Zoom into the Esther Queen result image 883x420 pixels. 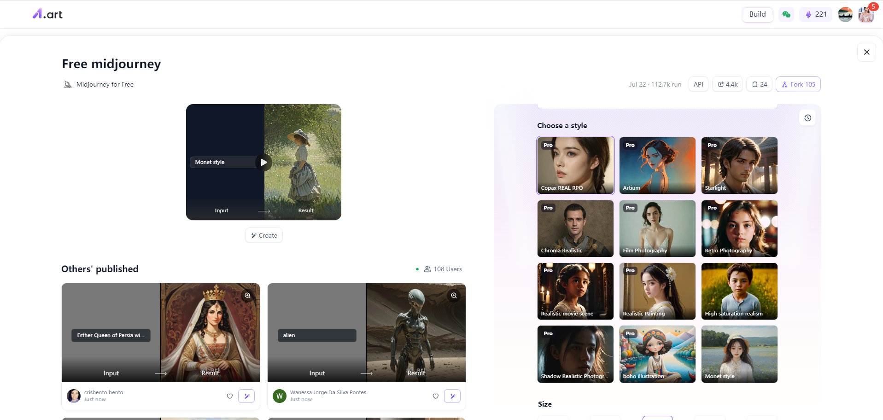tap(248, 296)
